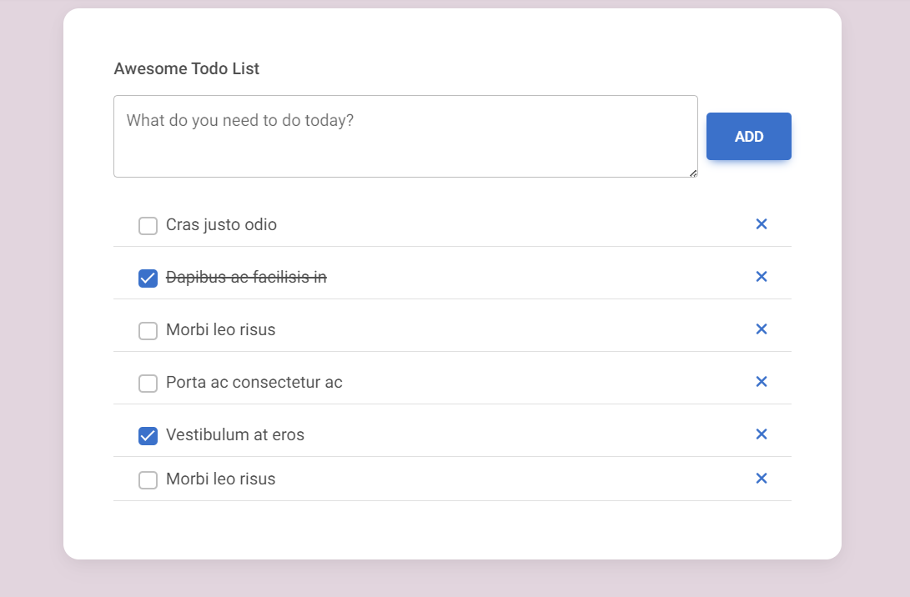
Task: Click the 'Cras justo odio' label text
Action: [x=221, y=224]
